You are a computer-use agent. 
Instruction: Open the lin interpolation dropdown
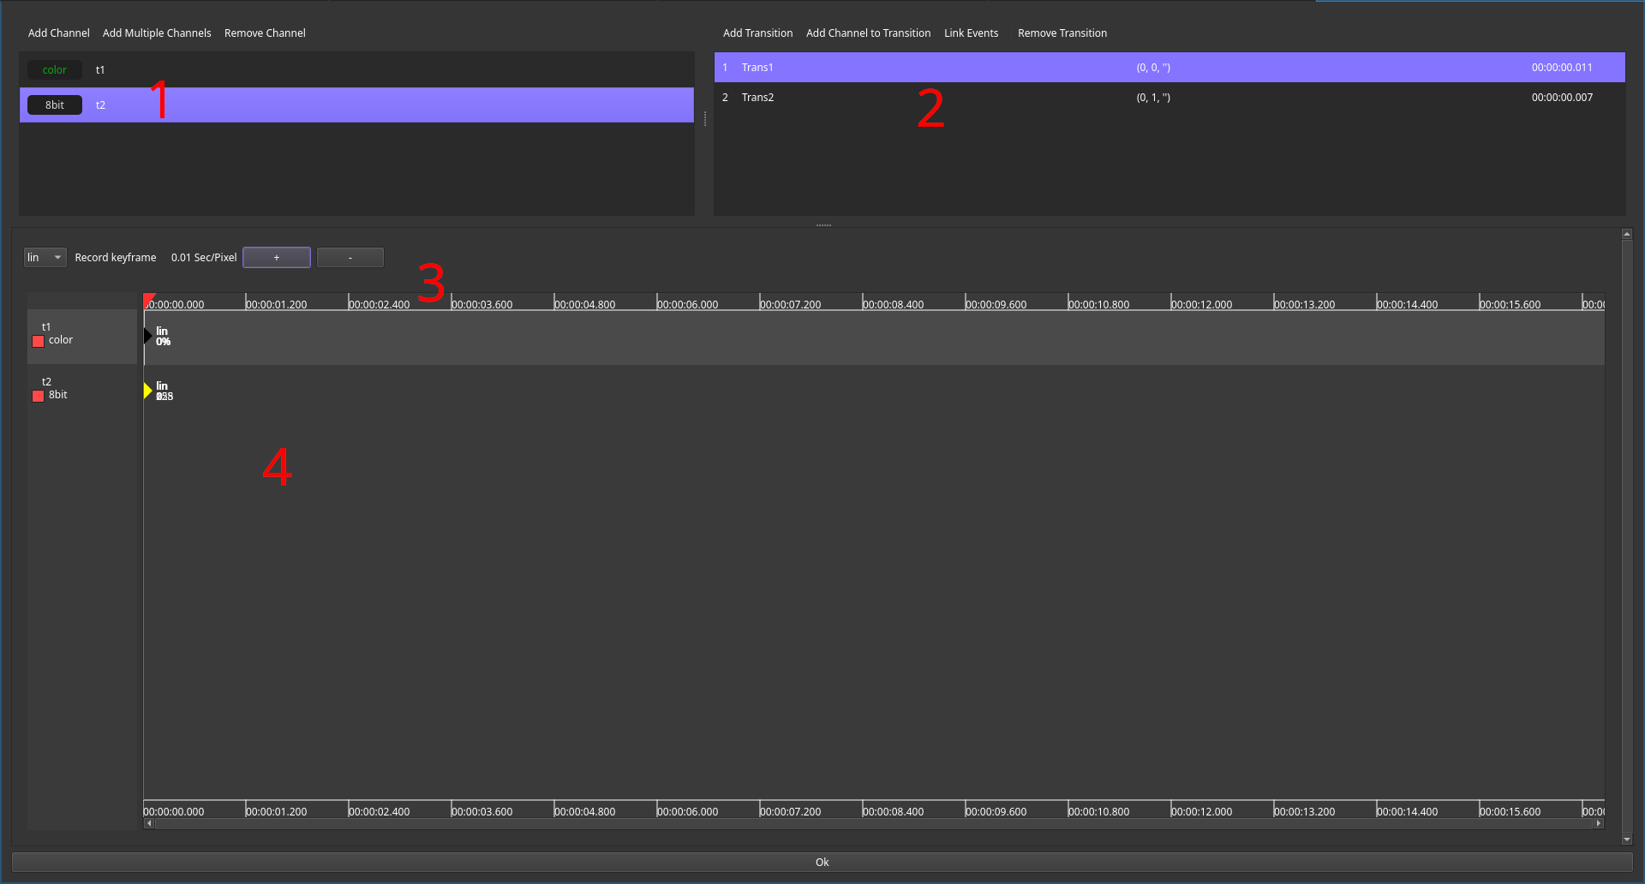click(45, 257)
